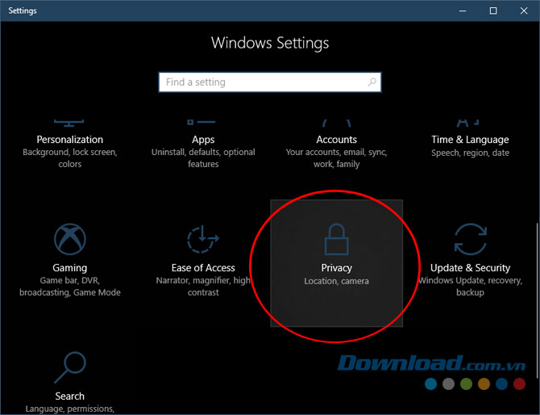Viewport: 540px width, 415px height.
Task: Minimize the Settings window
Action: point(463,10)
